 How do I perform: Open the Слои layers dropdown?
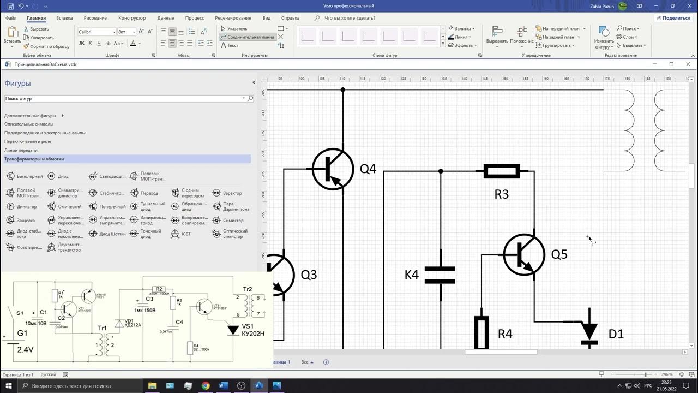click(628, 37)
